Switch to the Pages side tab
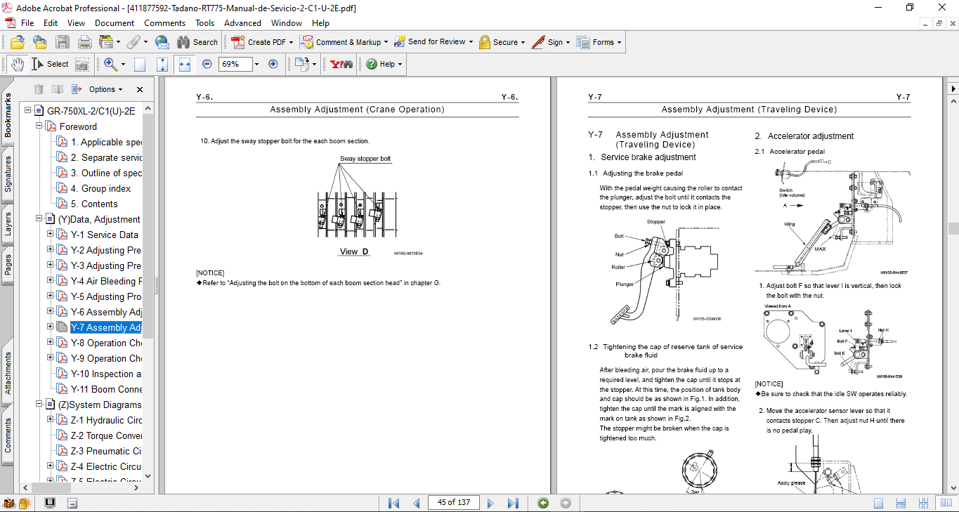Screen dimensions: 959x512 (x=8, y=264)
